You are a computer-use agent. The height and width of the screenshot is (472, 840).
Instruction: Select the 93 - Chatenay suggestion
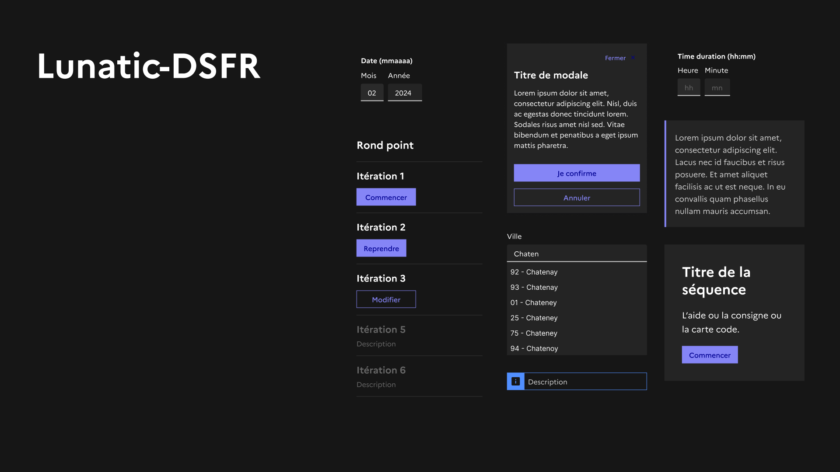534,287
